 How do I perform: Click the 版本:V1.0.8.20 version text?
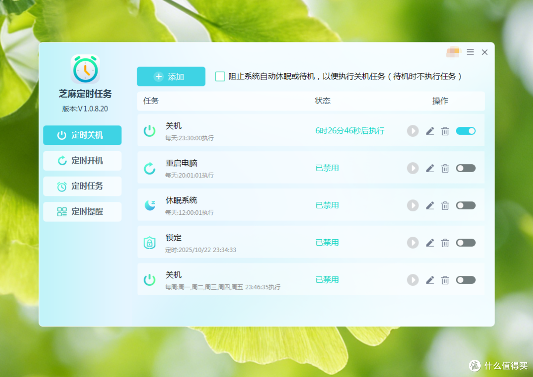tap(85, 109)
